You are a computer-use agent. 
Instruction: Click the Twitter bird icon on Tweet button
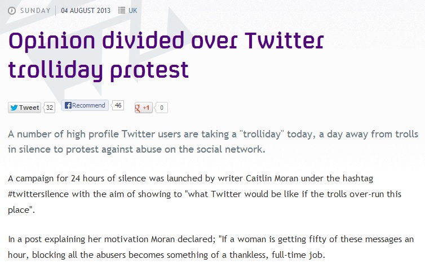coord(14,108)
